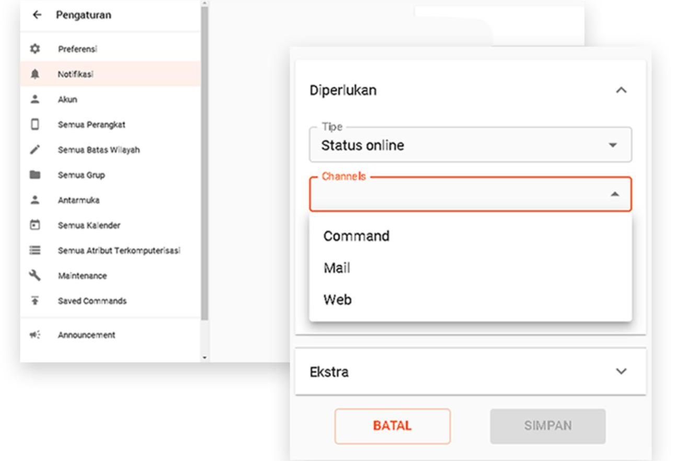Open the Tipe dropdown showing Status online
Screen dimensions: 676x461
[470, 145]
